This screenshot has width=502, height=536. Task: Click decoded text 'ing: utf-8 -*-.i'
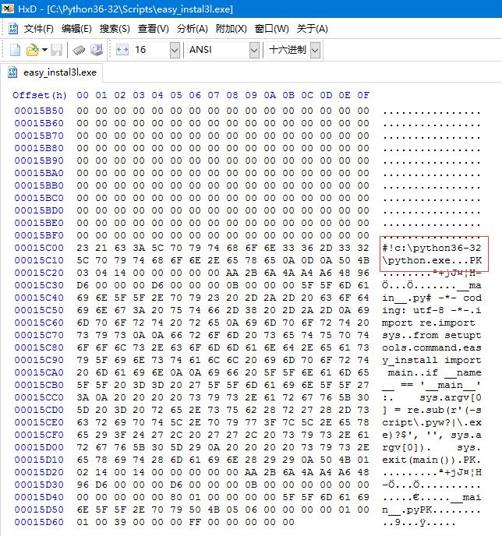tap(432, 310)
